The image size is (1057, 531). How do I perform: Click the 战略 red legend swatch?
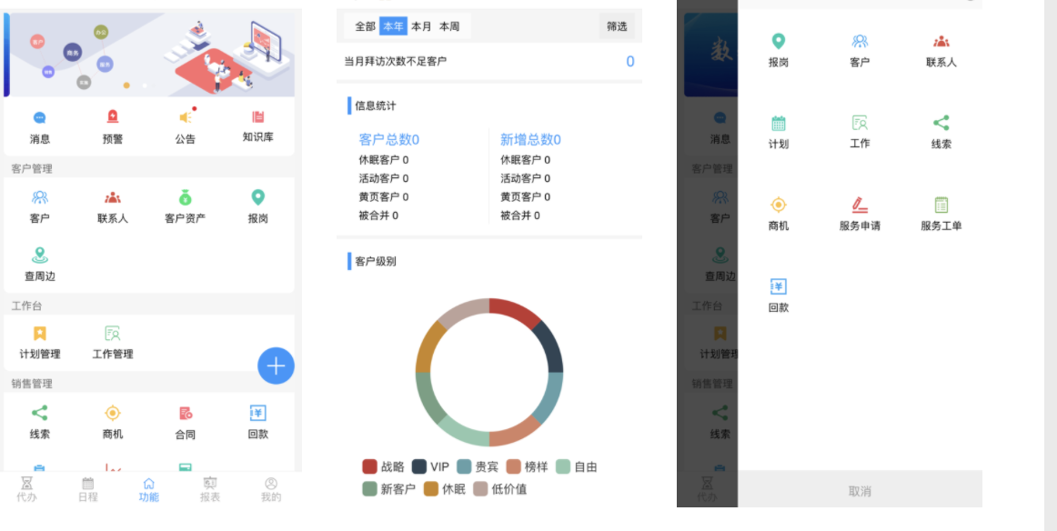369,466
